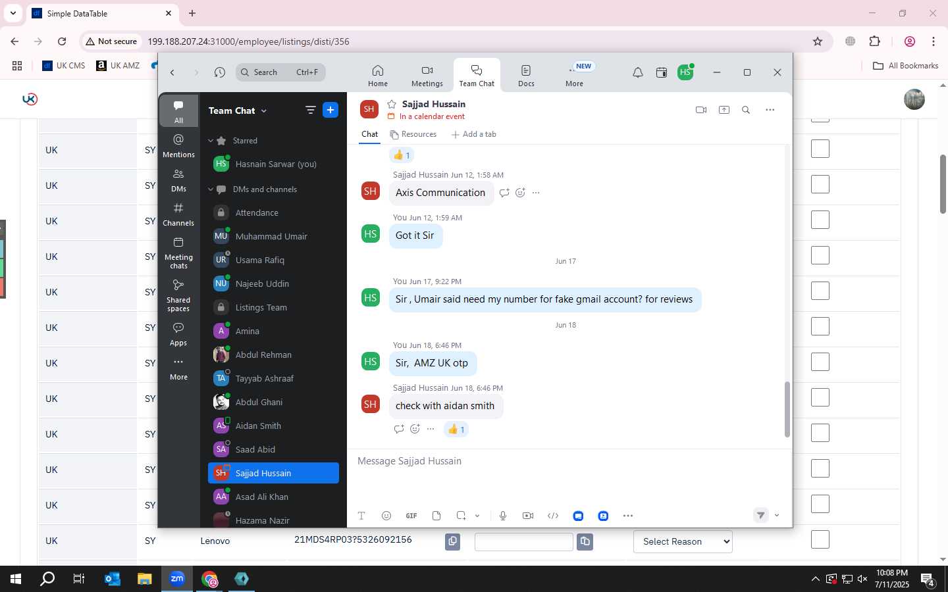Open the More menu in Zoom's top bar

574,76
